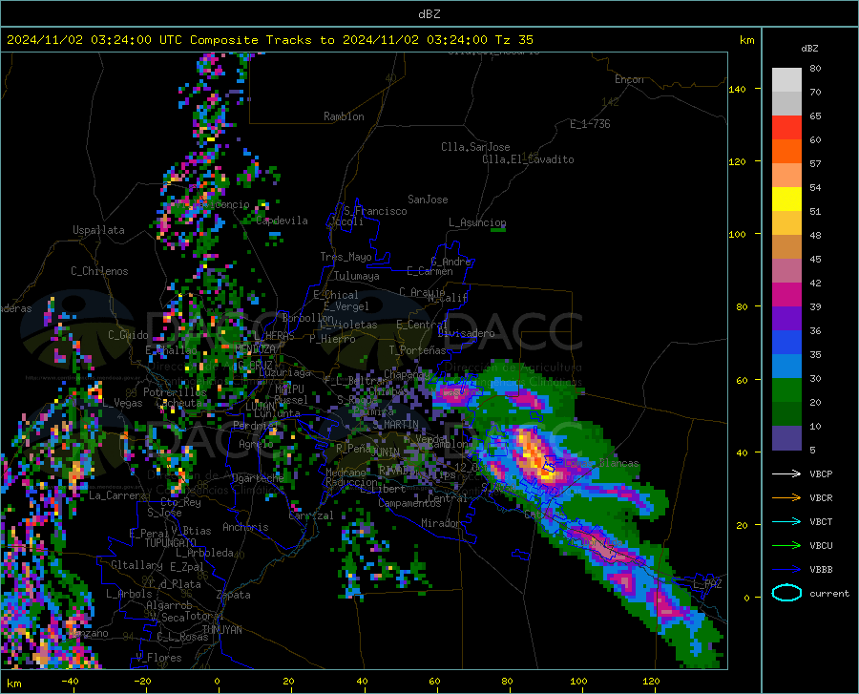Screen dimensions: 859x694
Task: Click the Anchoris place label
Action: [x=245, y=527]
